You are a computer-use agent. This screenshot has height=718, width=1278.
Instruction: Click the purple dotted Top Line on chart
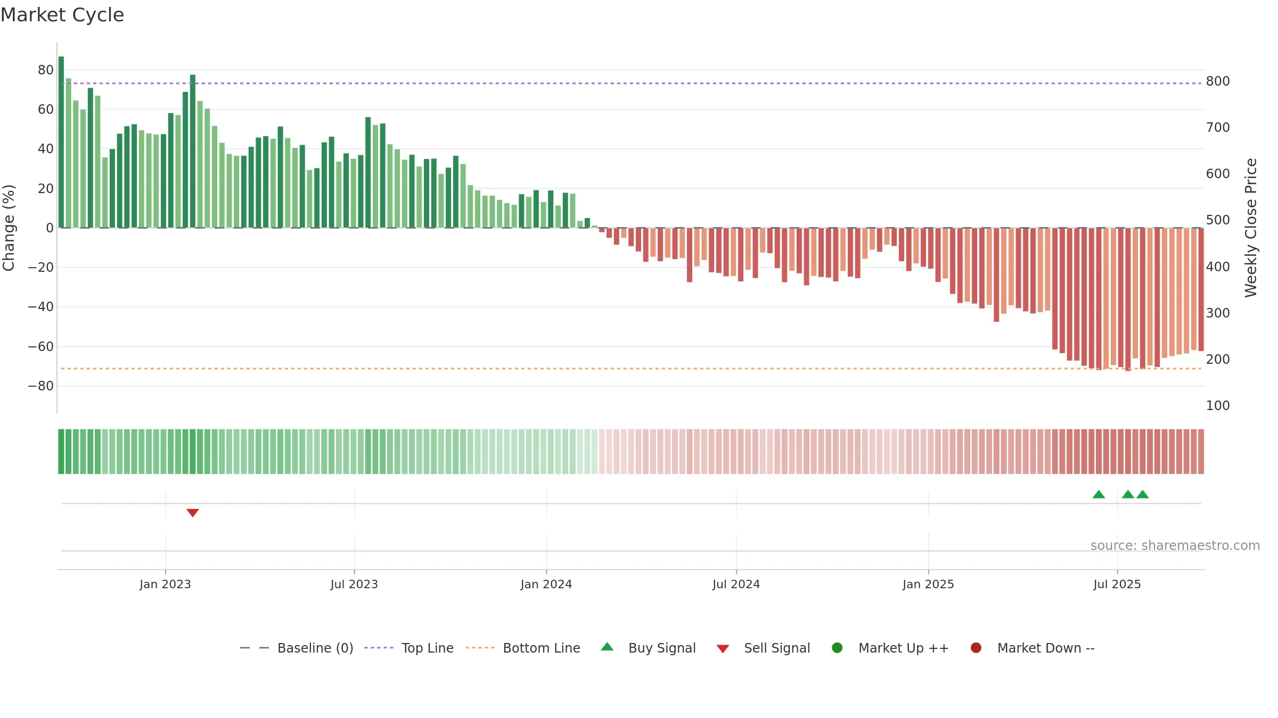point(631,84)
